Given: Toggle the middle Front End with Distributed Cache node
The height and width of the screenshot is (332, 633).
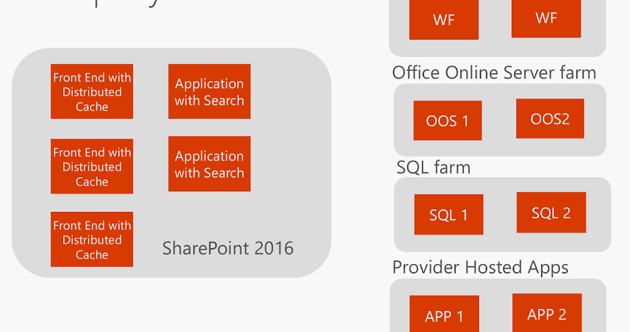Looking at the screenshot, I should [x=92, y=167].
